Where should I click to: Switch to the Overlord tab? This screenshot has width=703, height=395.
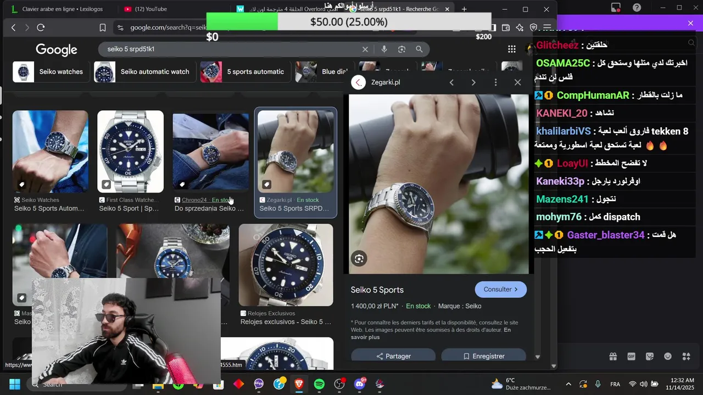pos(286,9)
